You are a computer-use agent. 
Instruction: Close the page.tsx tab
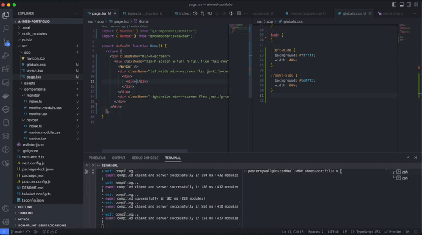pos(115,13)
